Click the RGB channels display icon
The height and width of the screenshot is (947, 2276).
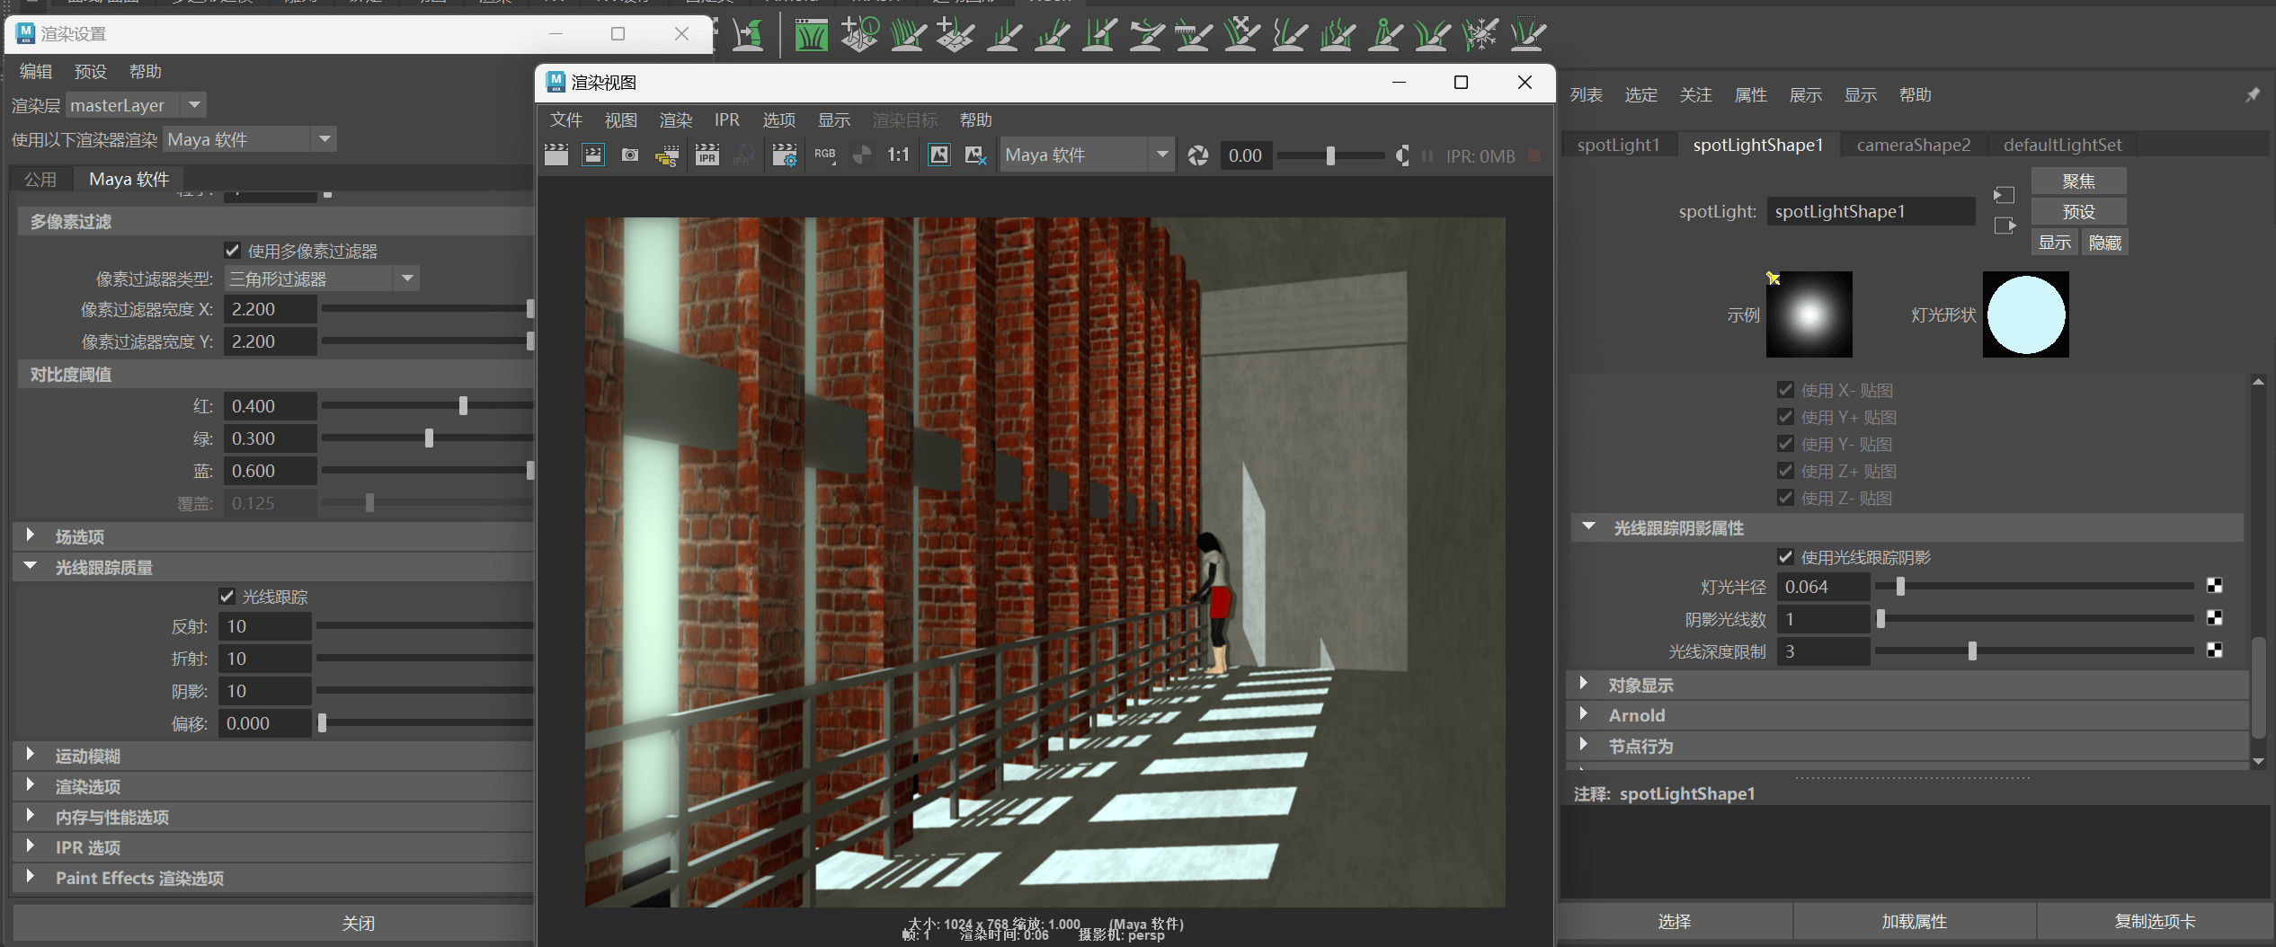tap(825, 155)
